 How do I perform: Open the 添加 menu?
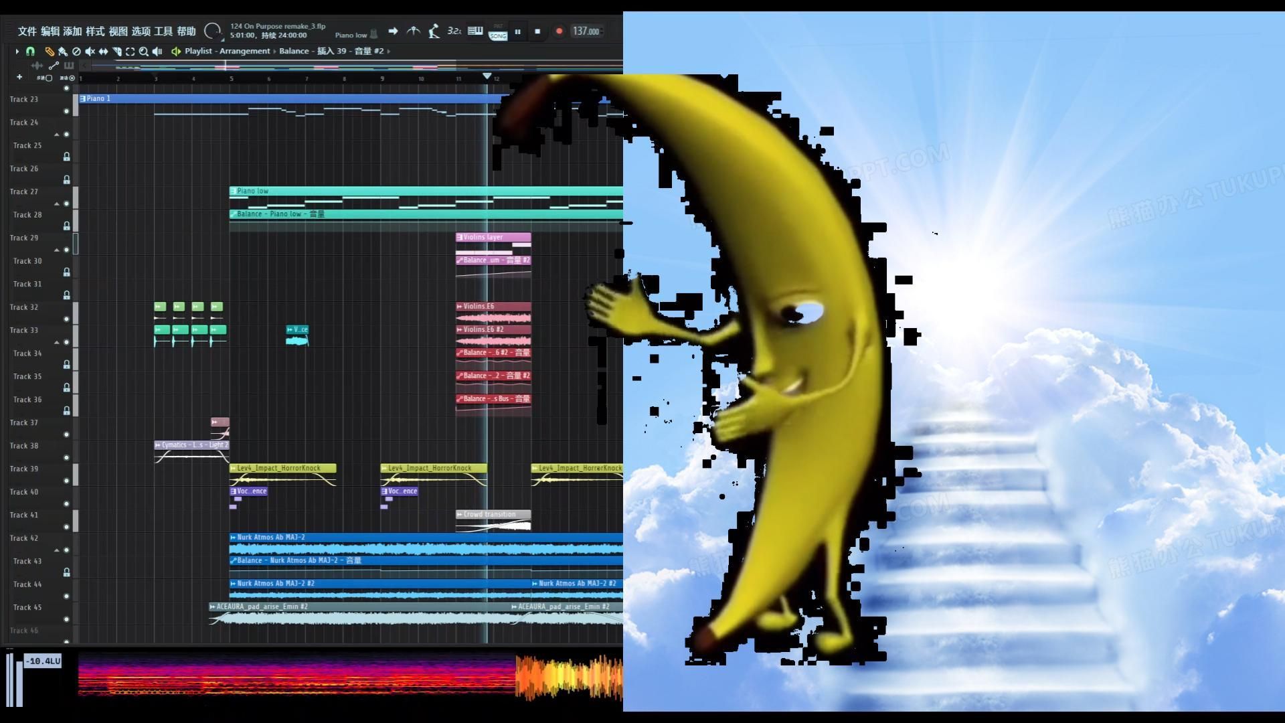click(72, 31)
